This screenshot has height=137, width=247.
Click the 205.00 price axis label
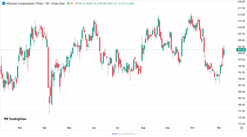click(241, 40)
